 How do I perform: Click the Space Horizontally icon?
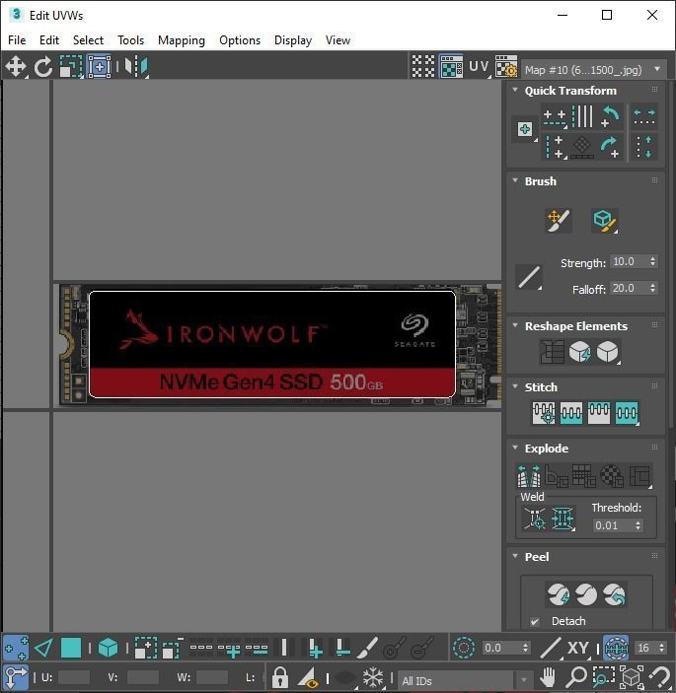[x=644, y=116]
